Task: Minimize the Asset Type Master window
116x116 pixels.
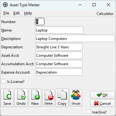Action: (80, 5)
